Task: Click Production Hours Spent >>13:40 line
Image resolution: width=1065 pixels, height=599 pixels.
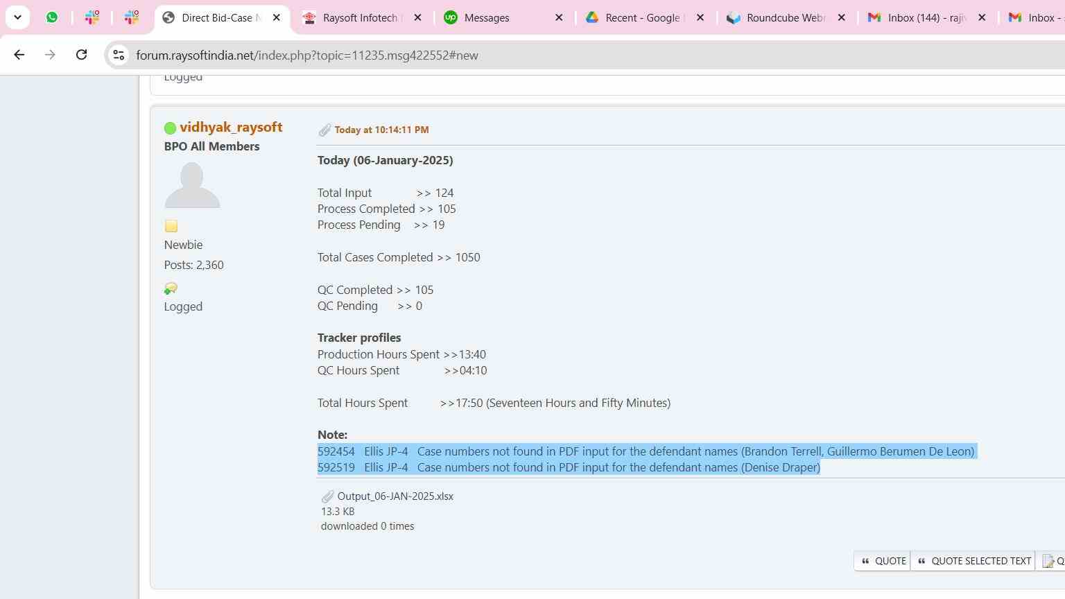Action: click(401, 354)
